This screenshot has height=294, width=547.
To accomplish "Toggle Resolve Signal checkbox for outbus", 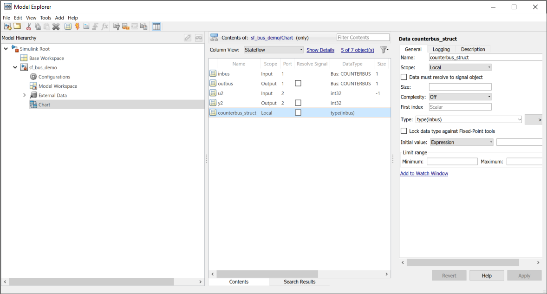I will point(298,84).
